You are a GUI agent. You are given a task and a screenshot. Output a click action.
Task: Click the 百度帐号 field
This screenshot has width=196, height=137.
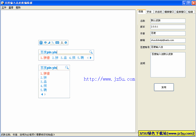pyautogui.click(x=168, y=47)
